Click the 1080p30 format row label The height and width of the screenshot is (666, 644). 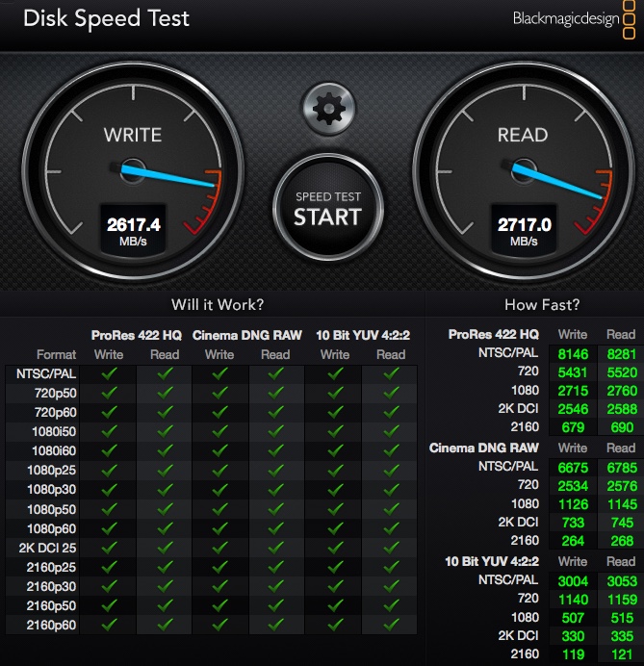51,489
